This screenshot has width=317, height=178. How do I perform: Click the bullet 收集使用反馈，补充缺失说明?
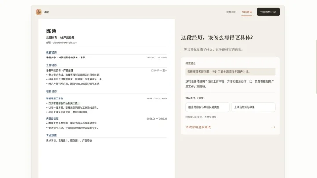tap(74, 128)
